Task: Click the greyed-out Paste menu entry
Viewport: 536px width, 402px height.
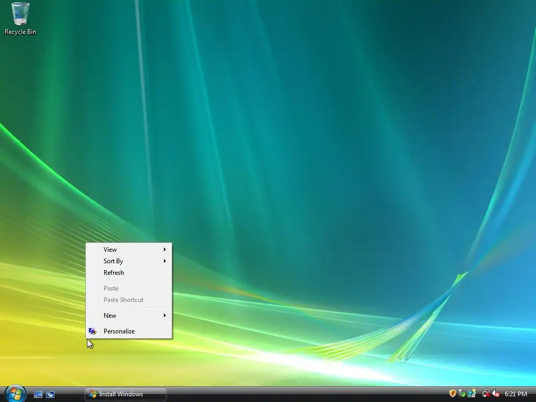Action: 129,288
